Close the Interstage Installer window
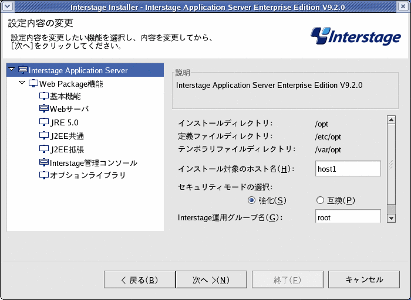The width and height of the screenshot is (411, 300). coord(403,6)
